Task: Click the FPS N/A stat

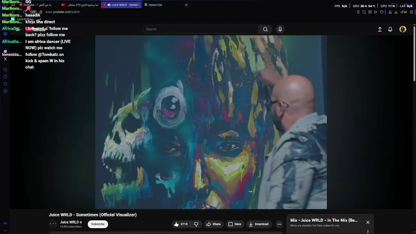Action: (x=341, y=6)
